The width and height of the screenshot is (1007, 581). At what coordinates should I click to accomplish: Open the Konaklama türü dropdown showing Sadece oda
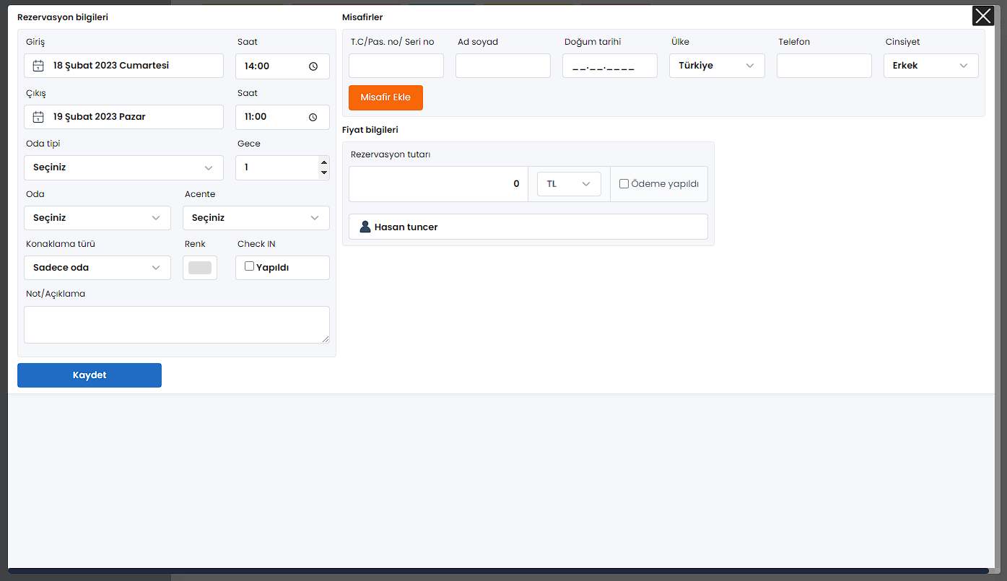97,268
